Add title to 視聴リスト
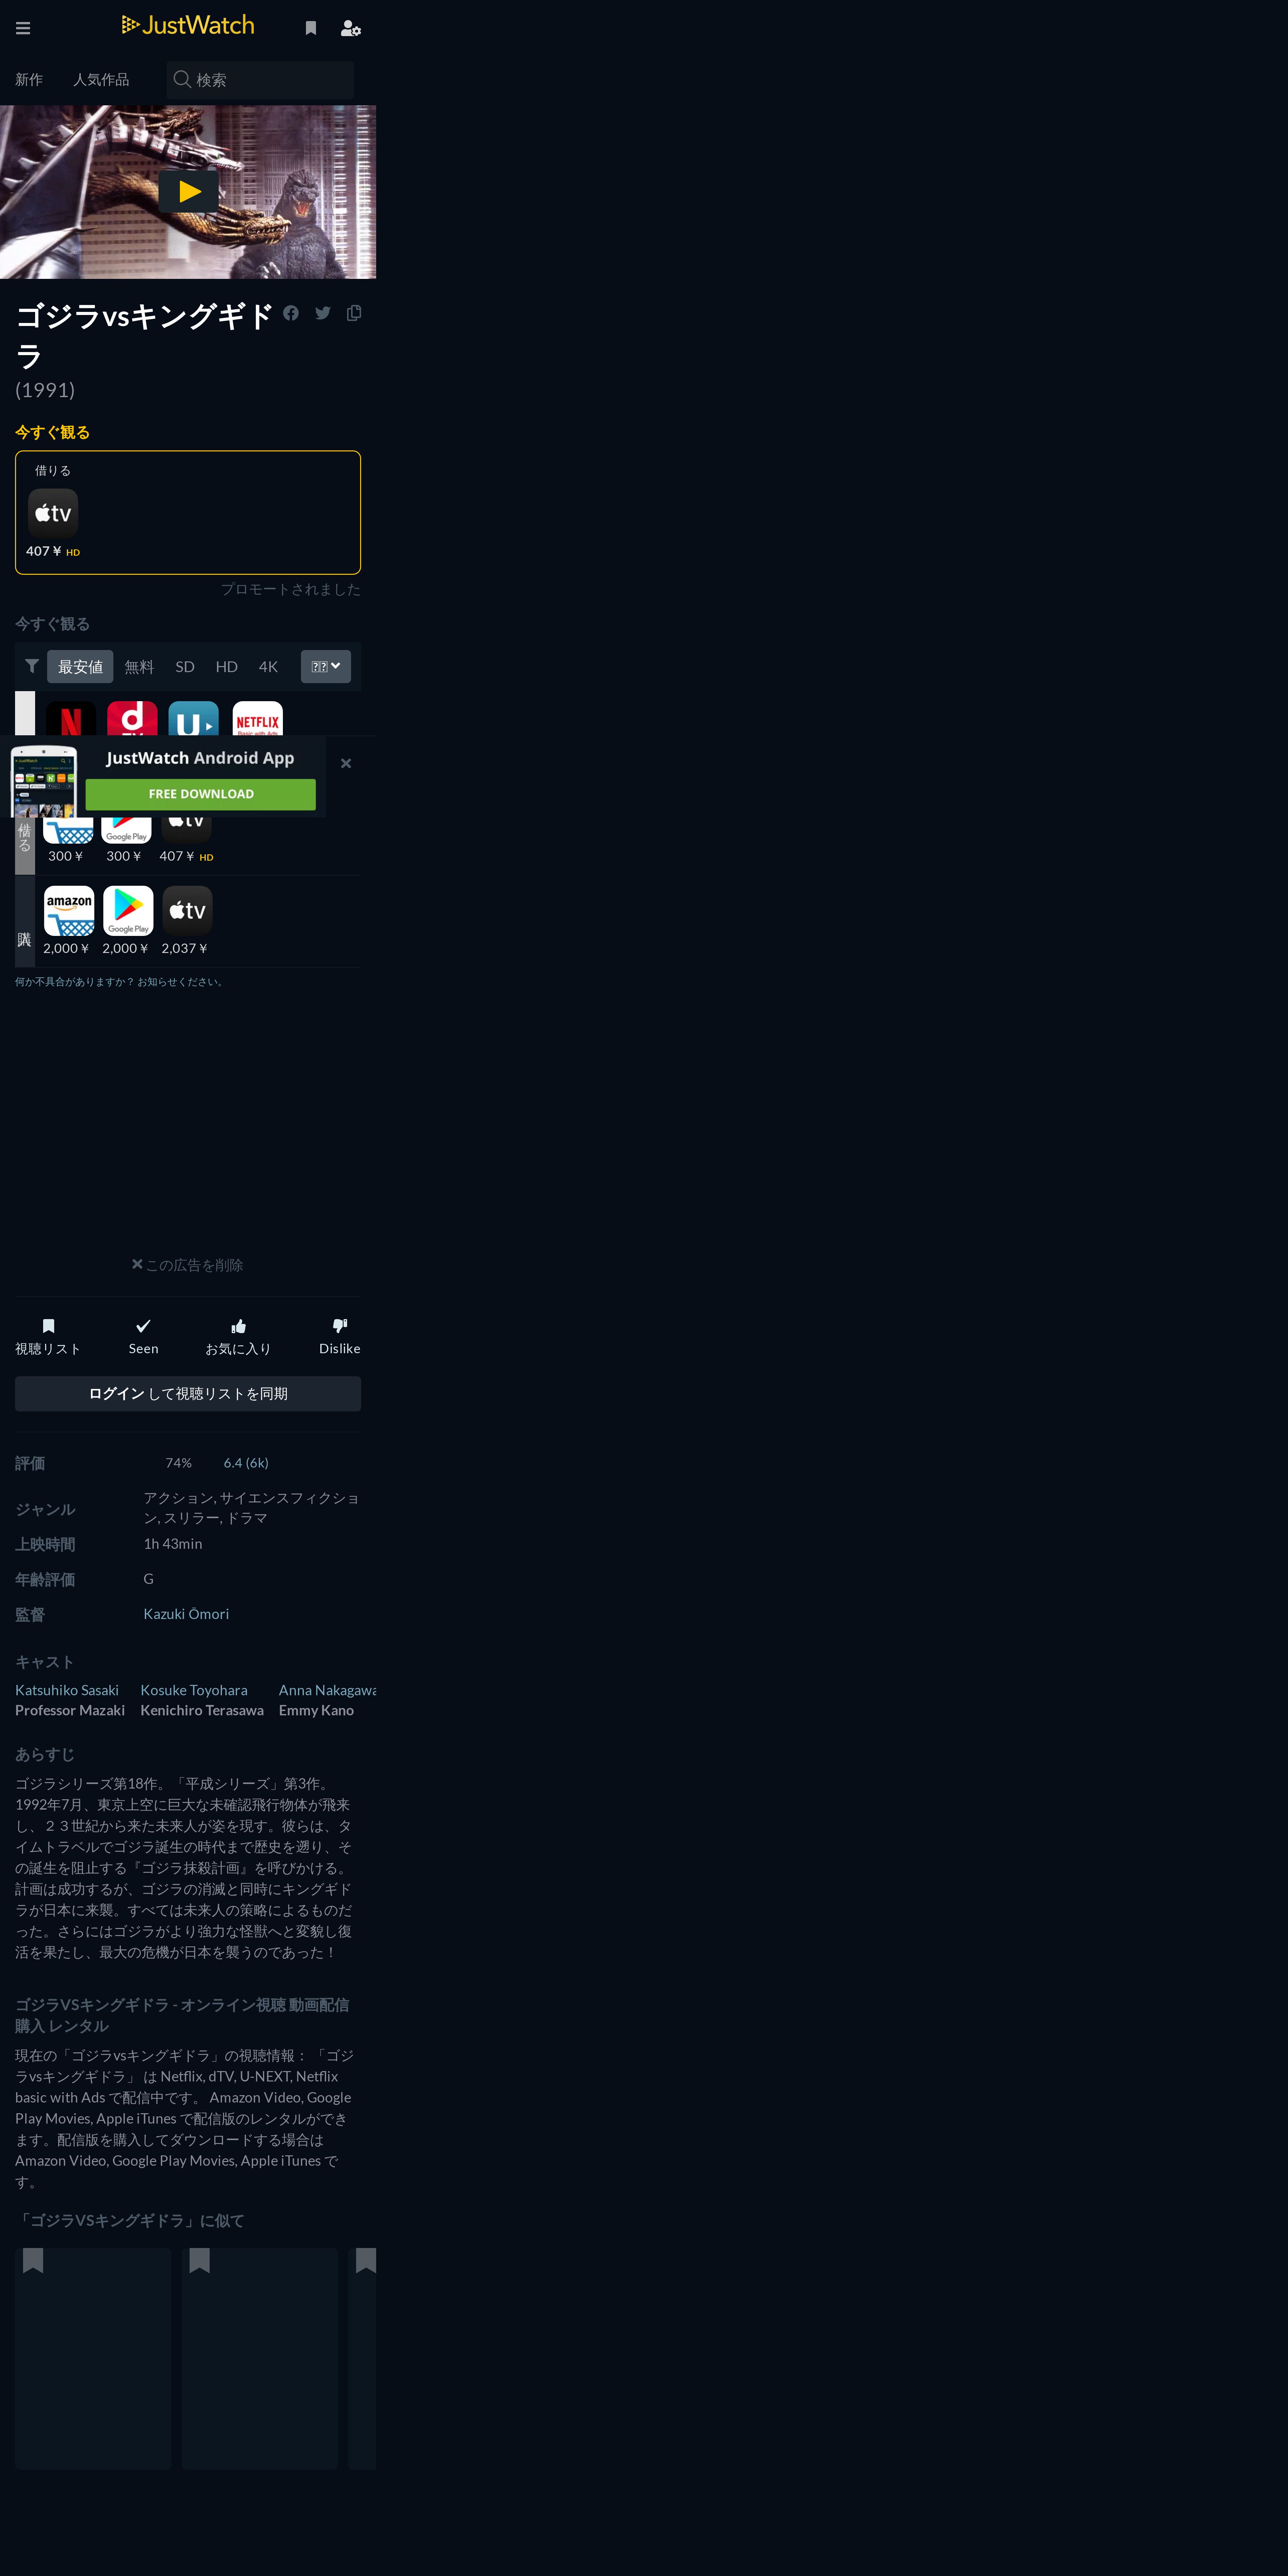1288x2576 pixels. (48, 1337)
